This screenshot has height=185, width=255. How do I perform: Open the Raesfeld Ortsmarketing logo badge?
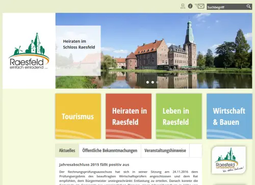tap(228, 160)
